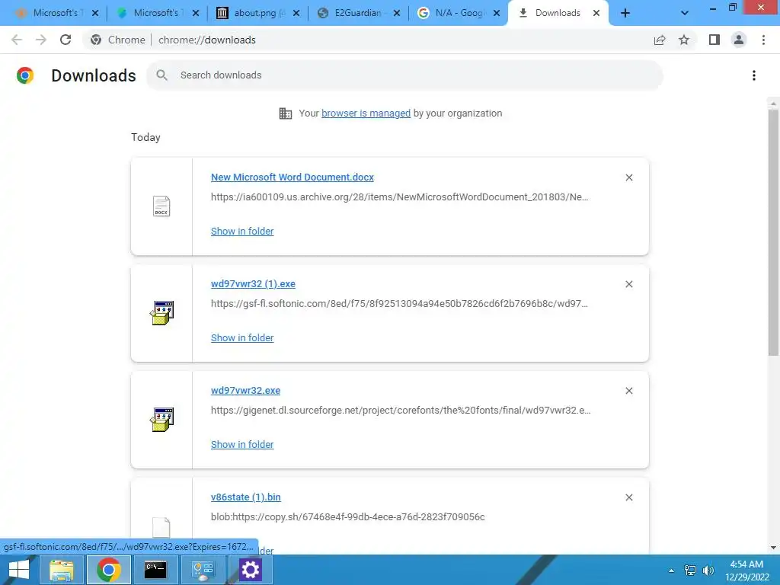Image resolution: width=780 pixels, height=585 pixels.
Task: Open Command Prompt from taskbar
Action: tap(155, 570)
